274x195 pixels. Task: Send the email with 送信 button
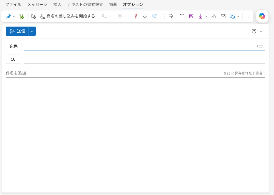click(x=17, y=31)
